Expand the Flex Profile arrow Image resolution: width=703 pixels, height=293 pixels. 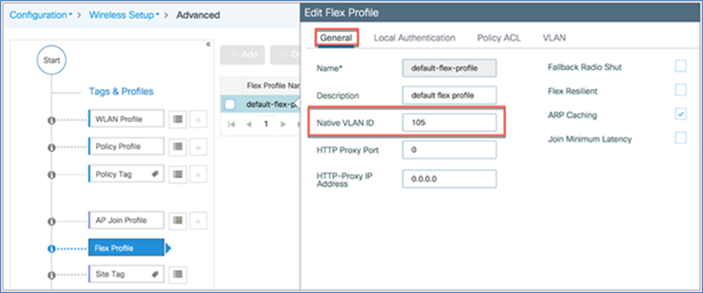click(168, 248)
